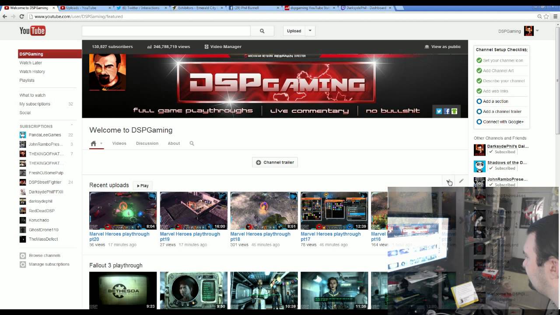Close the Channel Setup Checklist
Image resolution: width=560 pixels, height=315 pixels.
526,50
